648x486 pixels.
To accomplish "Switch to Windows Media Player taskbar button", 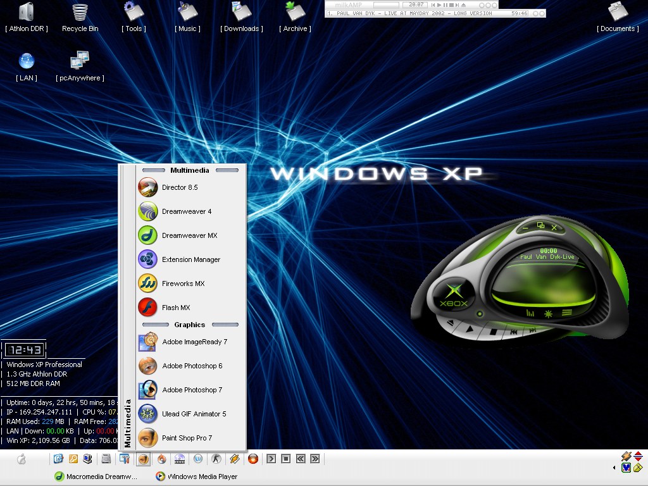I will tap(197, 477).
